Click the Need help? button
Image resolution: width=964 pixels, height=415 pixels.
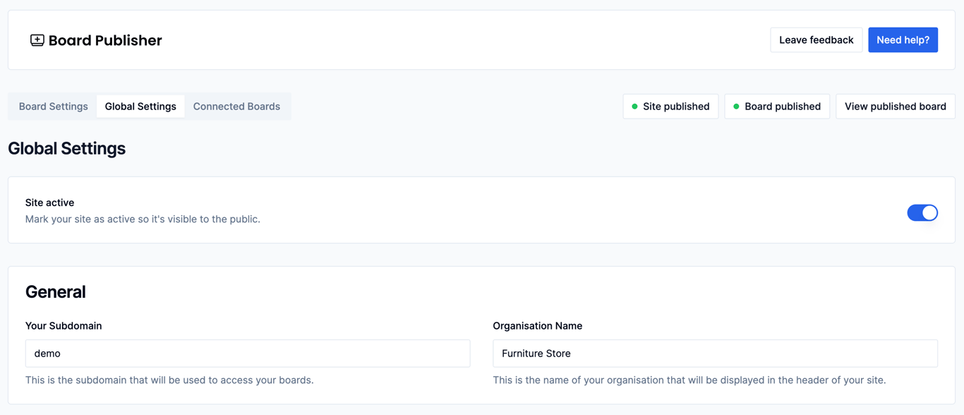903,40
